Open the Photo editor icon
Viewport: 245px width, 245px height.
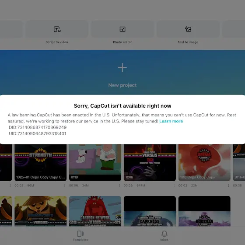click(x=122, y=29)
